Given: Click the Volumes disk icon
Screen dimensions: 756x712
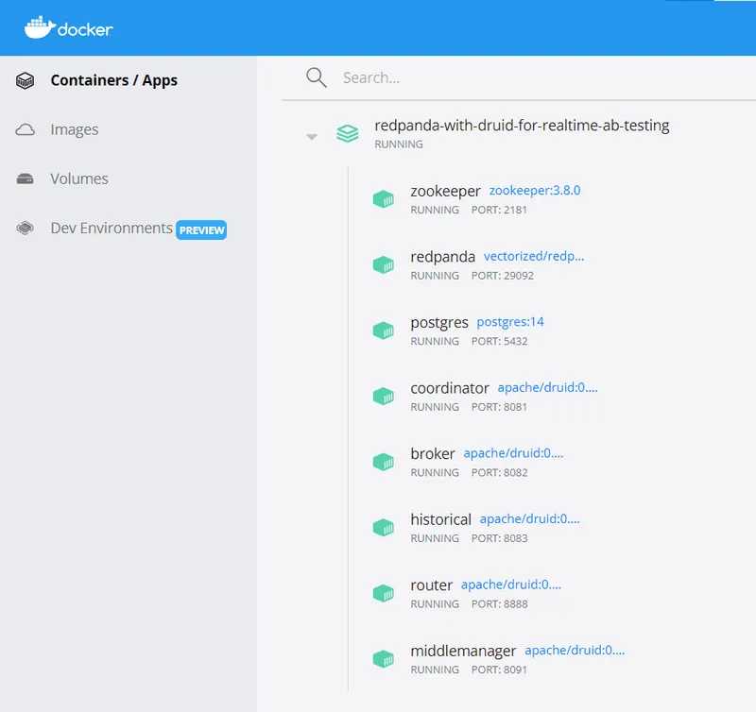Looking at the screenshot, I should pyautogui.click(x=24, y=178).
